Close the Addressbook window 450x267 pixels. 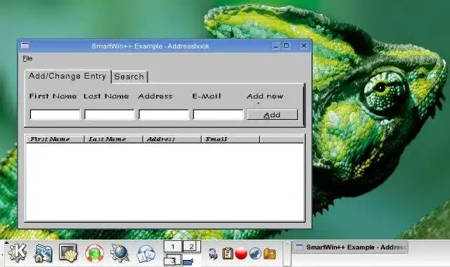(x=304, y=46)
